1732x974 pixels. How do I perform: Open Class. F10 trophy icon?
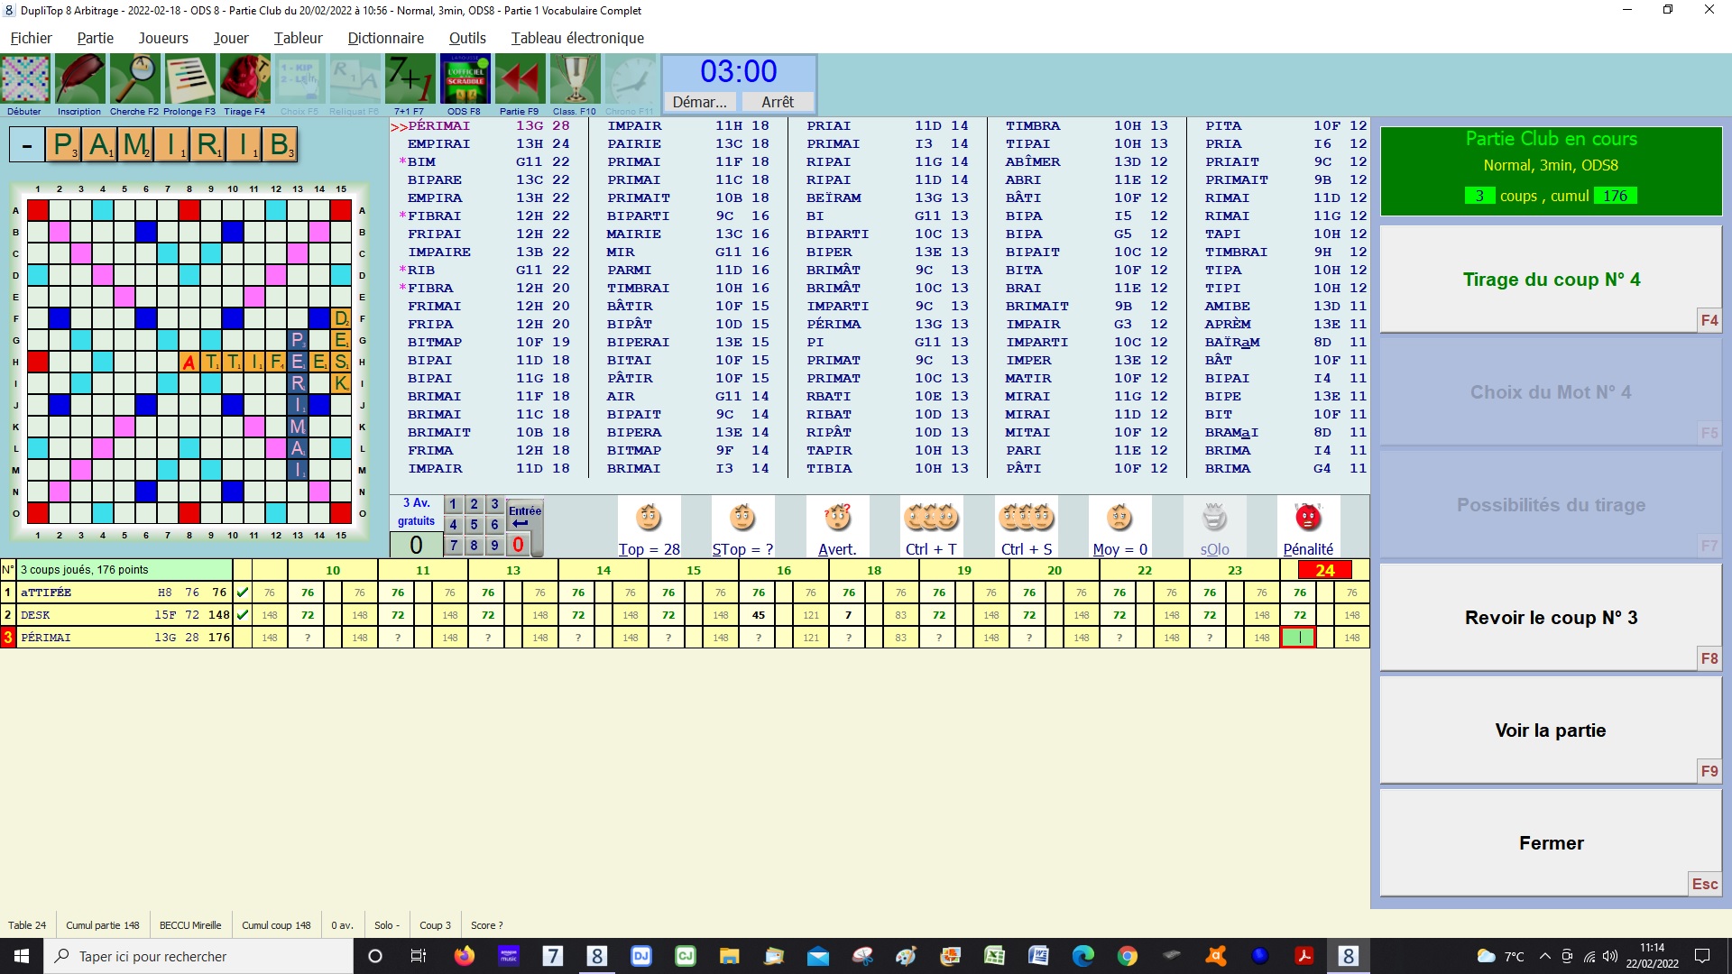575,79
